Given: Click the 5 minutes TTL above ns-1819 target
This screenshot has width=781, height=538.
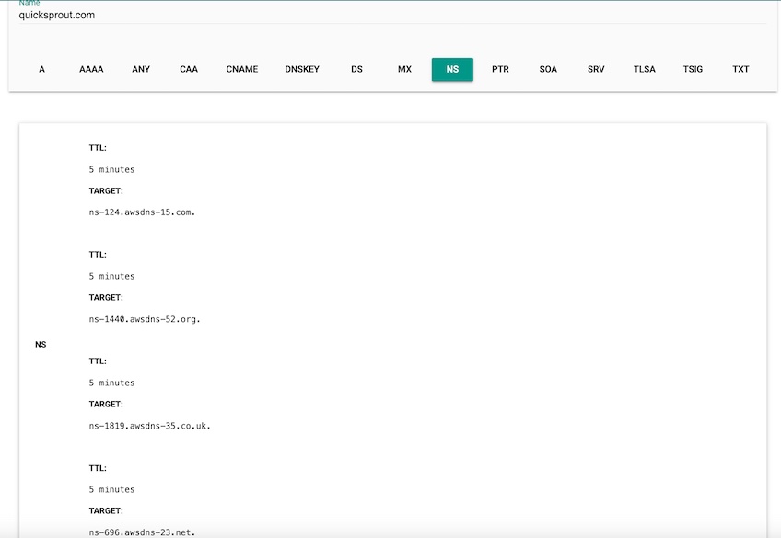Looking at the screenshot, I should (111, 383).
